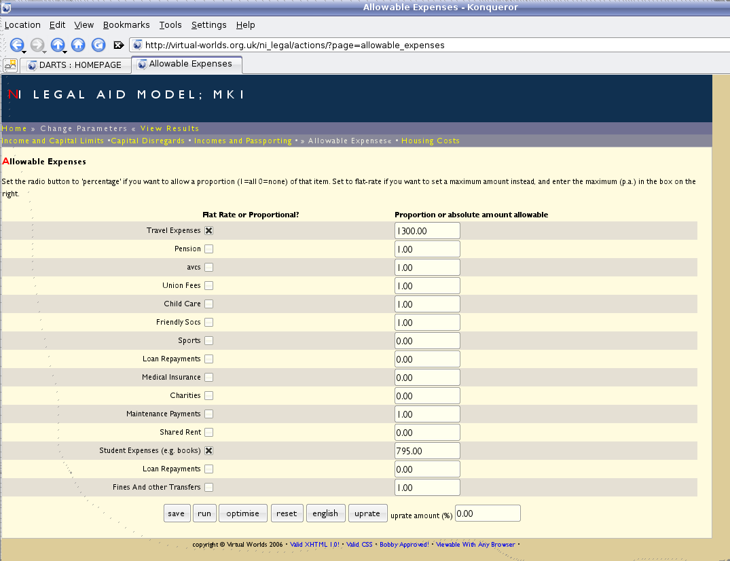Screen dimensions: 730x561
Task: Open the Home page icon
Action: (x=78, y=45)
